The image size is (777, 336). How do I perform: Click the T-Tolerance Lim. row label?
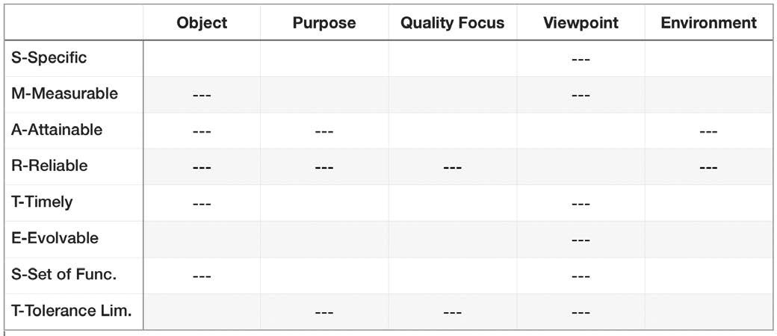coord(72,311)
